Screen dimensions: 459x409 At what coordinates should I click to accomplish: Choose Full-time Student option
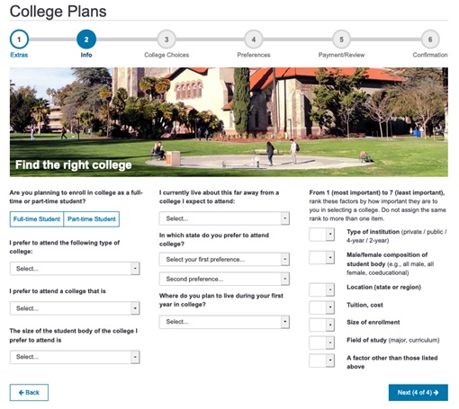37,219
